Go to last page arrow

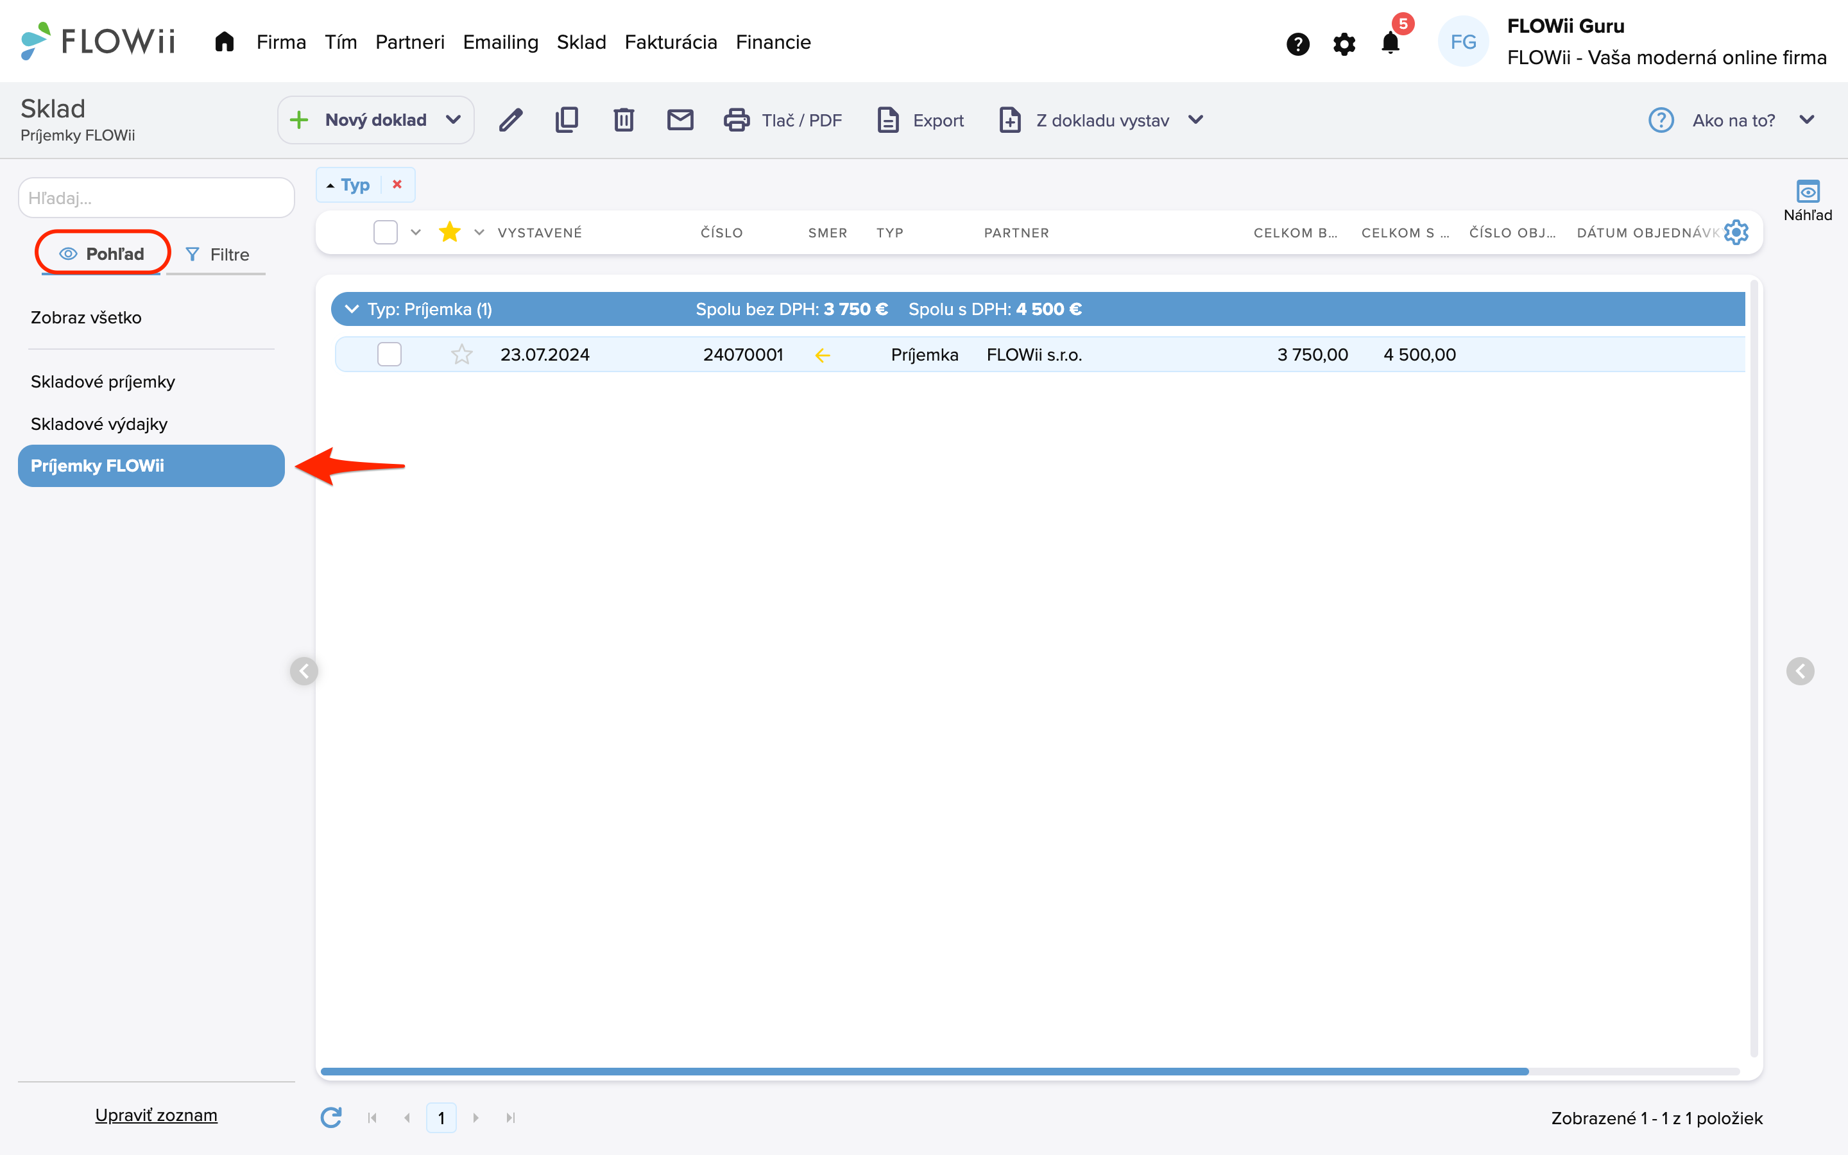[x=510, y=1118]
